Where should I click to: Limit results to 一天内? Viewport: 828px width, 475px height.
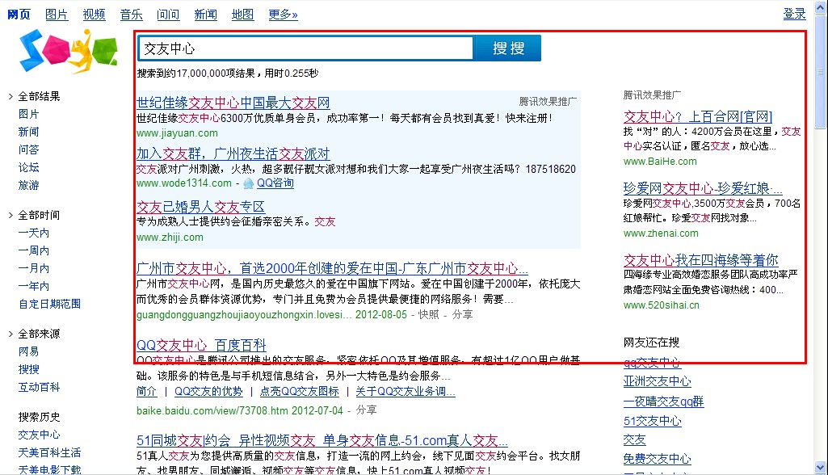(x=34, y=233)
